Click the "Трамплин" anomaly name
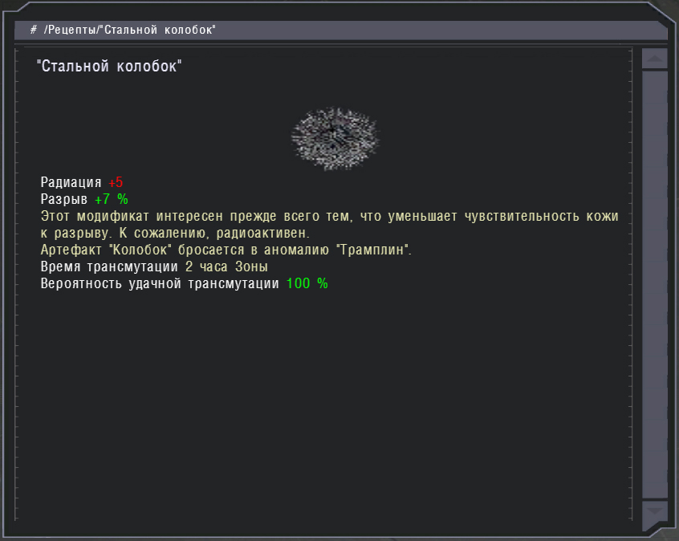Viewport: 679px width, 541px height. click(x=375, y=250)
